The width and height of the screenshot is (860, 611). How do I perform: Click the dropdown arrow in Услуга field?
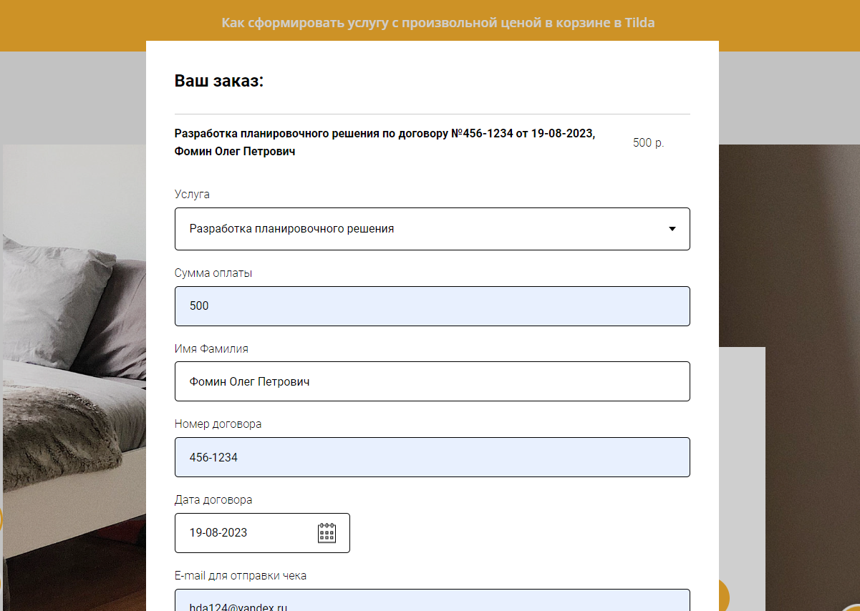[672, 229]
